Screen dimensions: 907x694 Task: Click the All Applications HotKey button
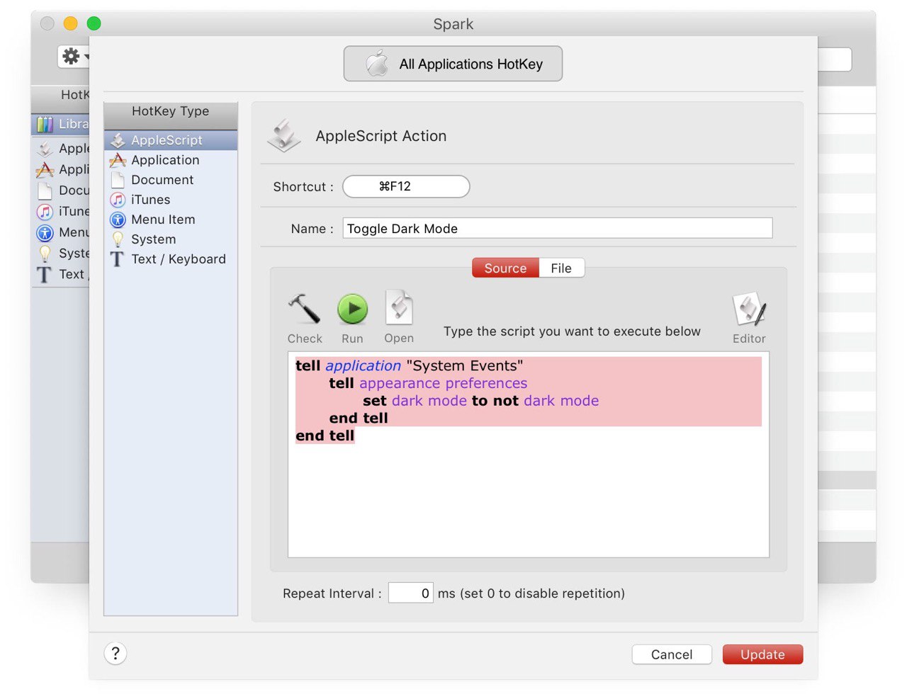coord(453,64)
